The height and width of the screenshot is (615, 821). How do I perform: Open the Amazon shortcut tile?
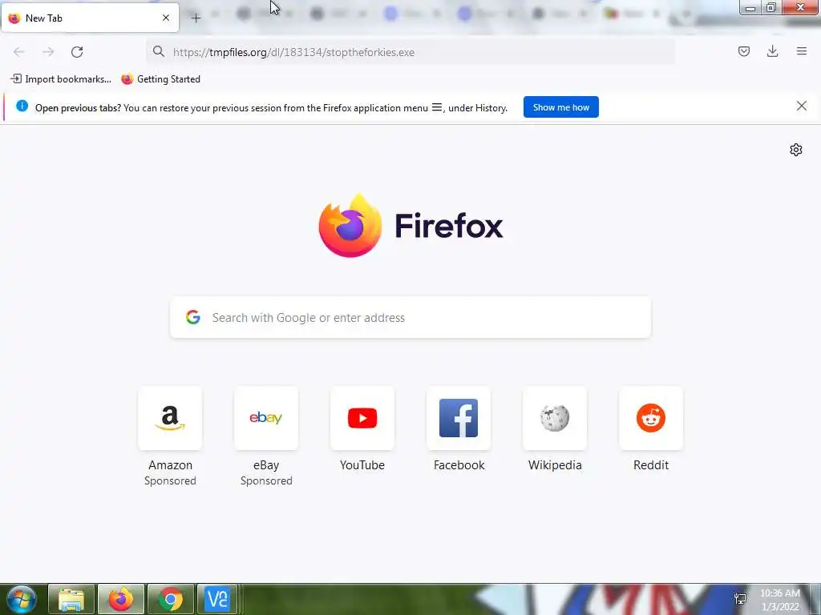(x=170, y=418)
